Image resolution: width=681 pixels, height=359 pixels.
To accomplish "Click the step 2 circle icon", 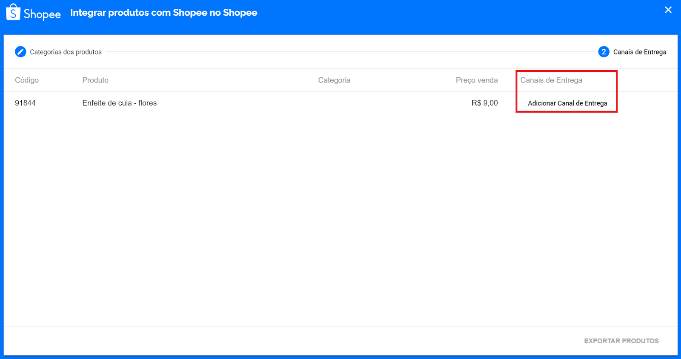I will [604, 52].
